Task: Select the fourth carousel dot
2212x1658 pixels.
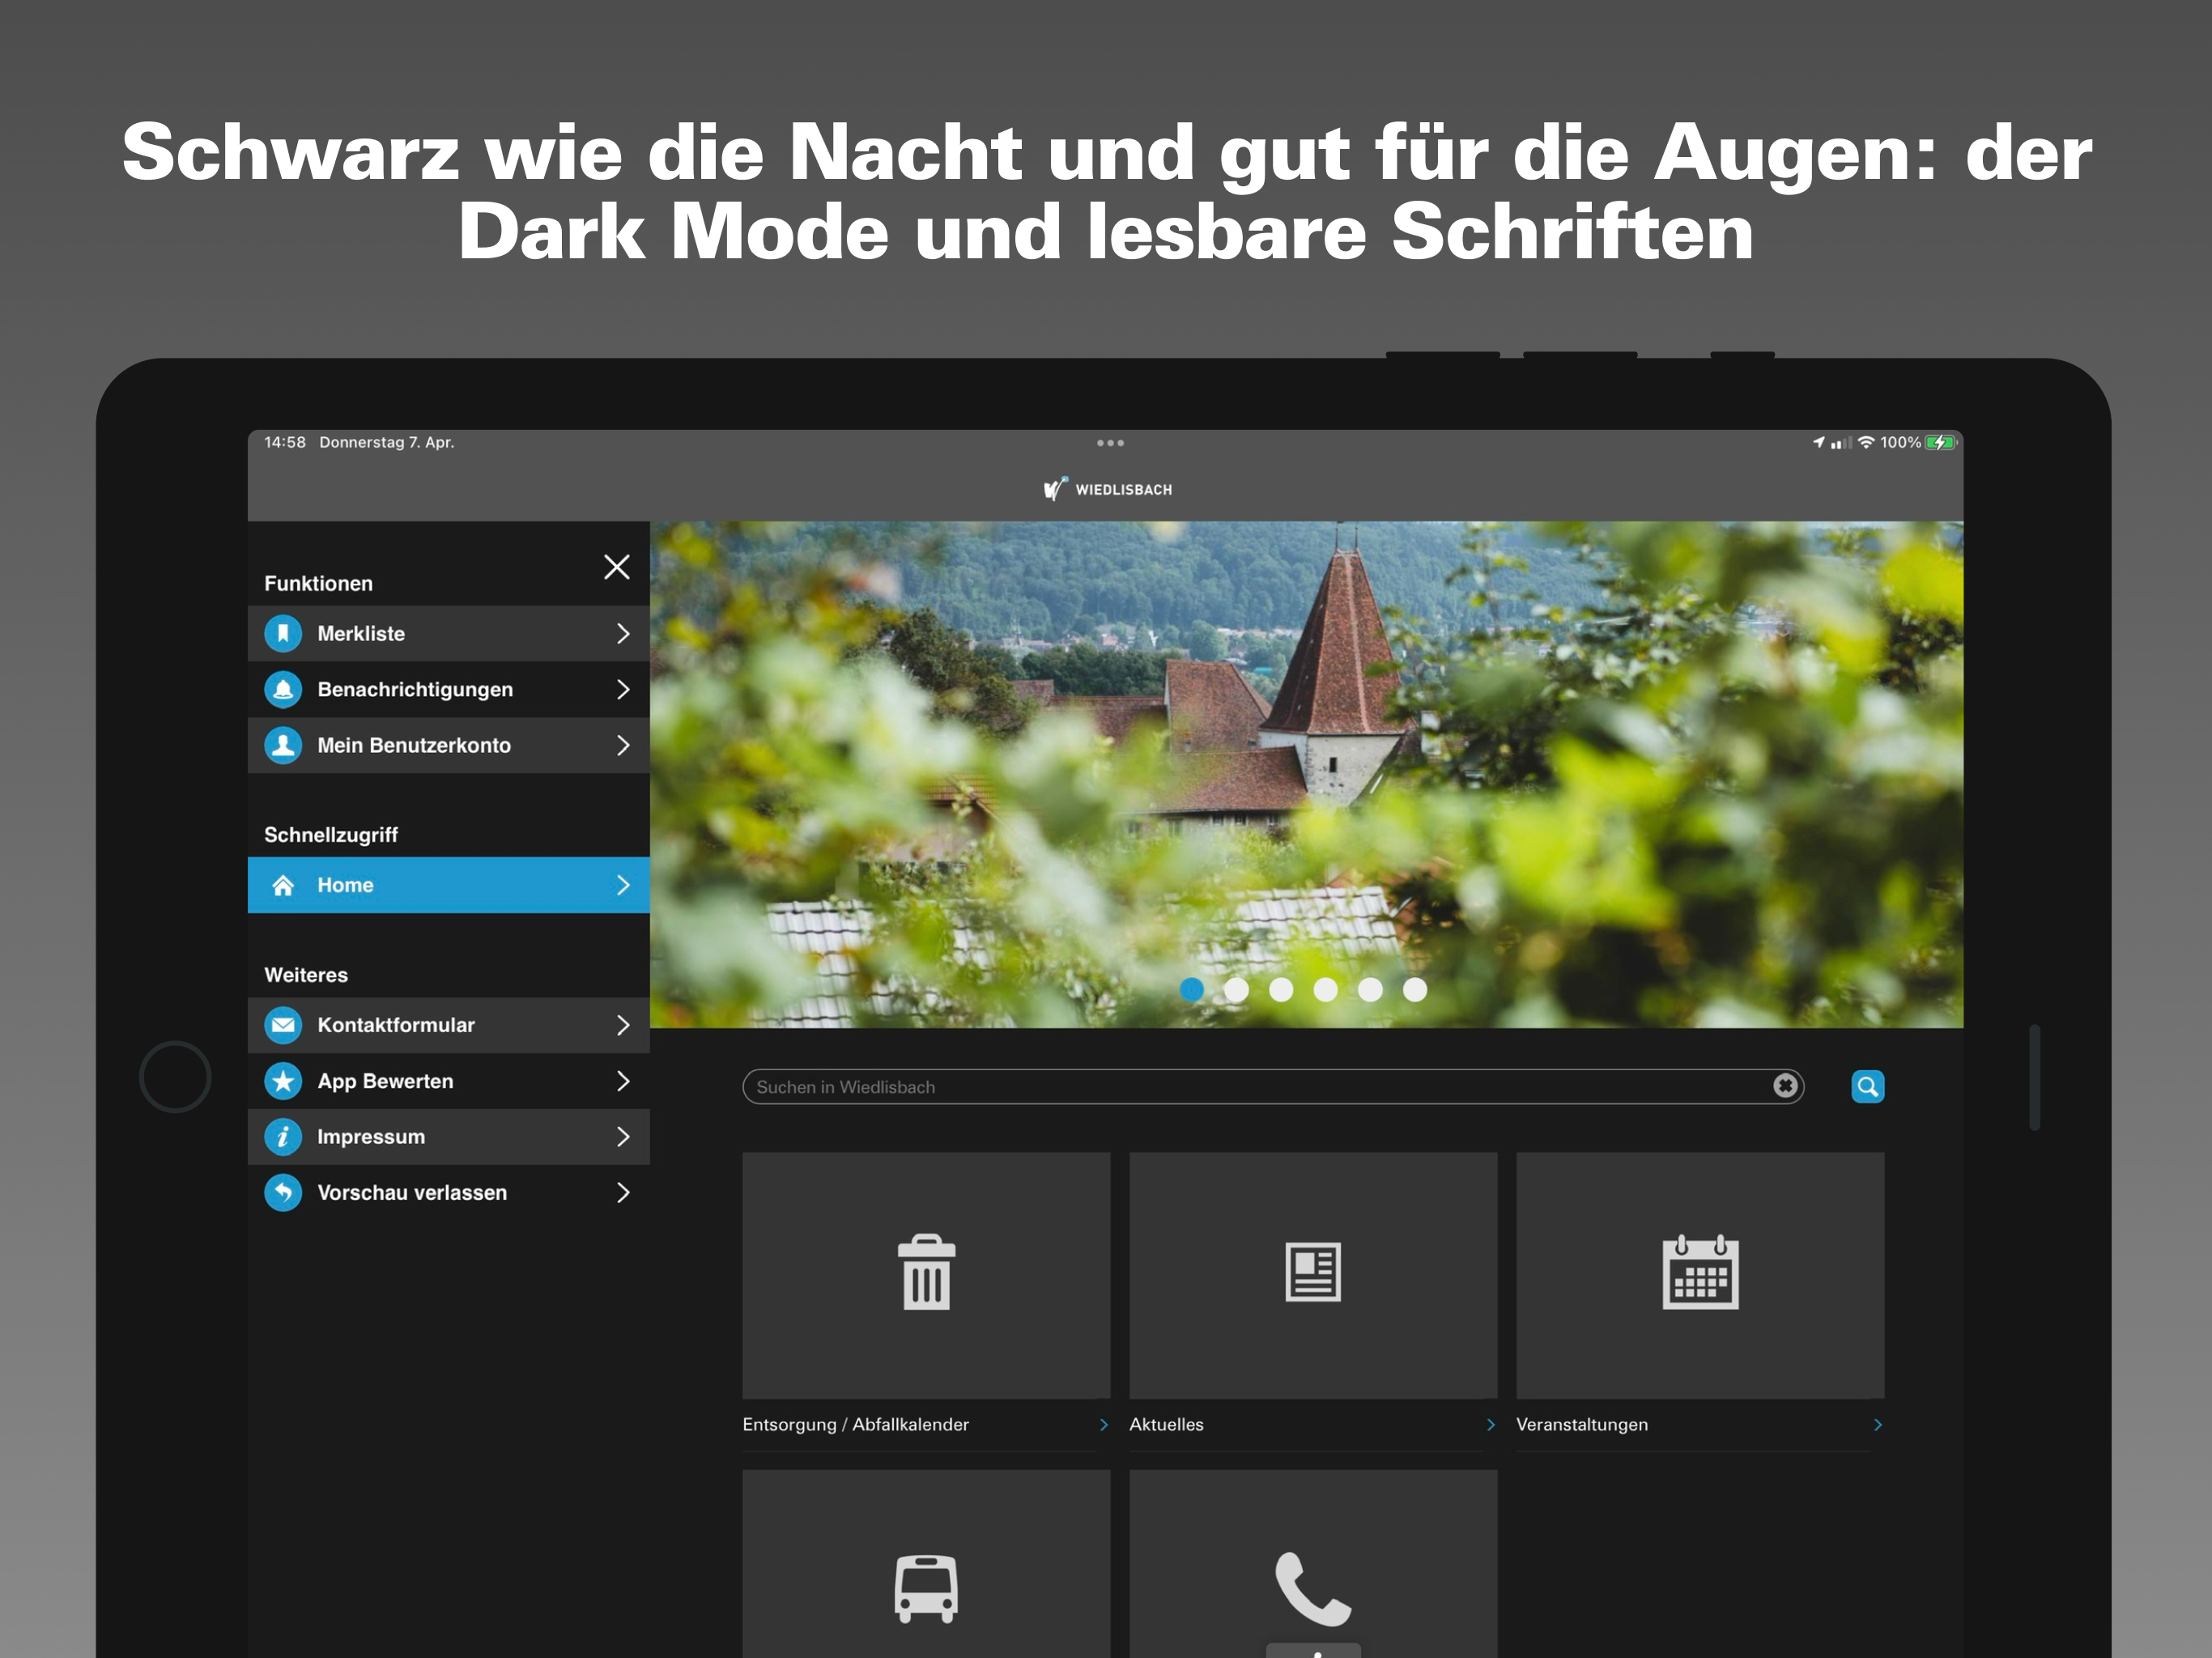Action: pyautogui.click(x=1325, y=989)
